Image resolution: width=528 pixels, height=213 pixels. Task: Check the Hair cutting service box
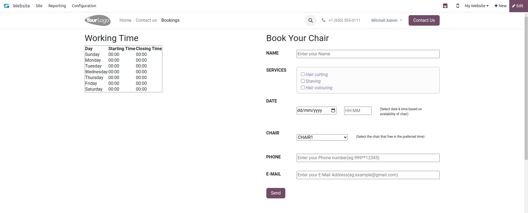pyautogui.click(x=303, y=74)
